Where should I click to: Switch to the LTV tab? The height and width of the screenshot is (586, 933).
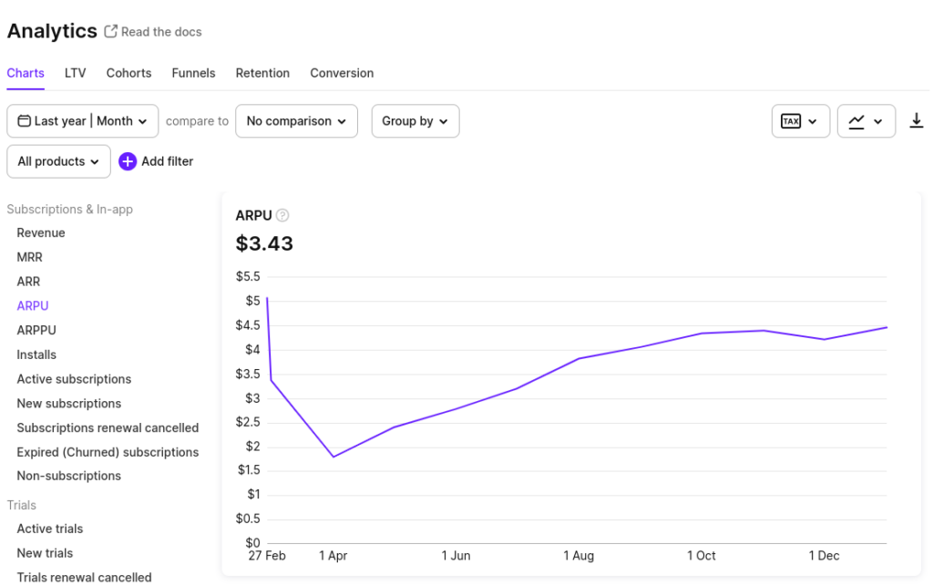(x=76, y=73)
